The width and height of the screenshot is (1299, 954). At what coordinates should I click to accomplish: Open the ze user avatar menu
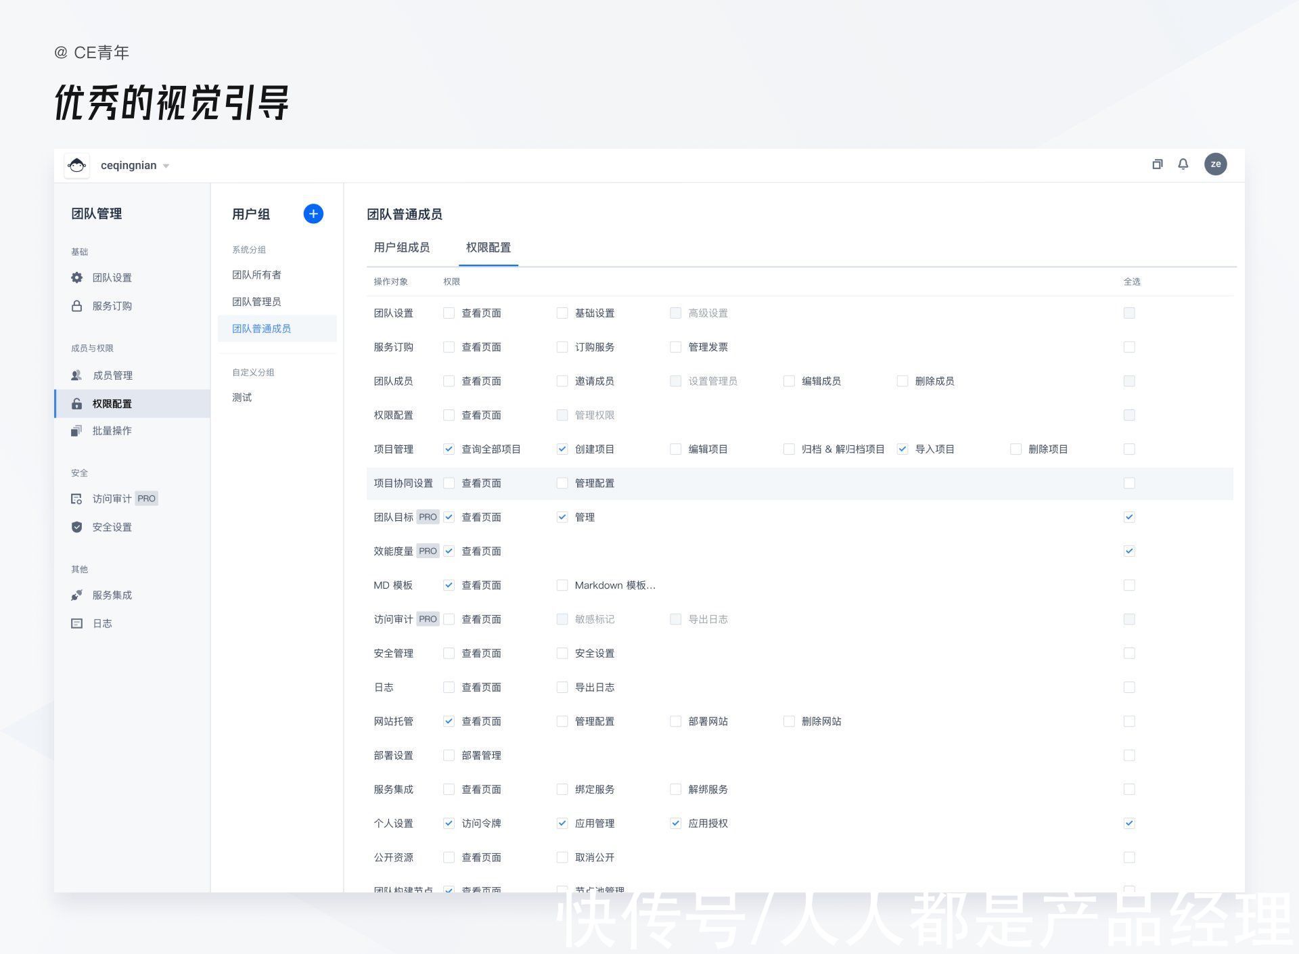(x=1215, y=164)
